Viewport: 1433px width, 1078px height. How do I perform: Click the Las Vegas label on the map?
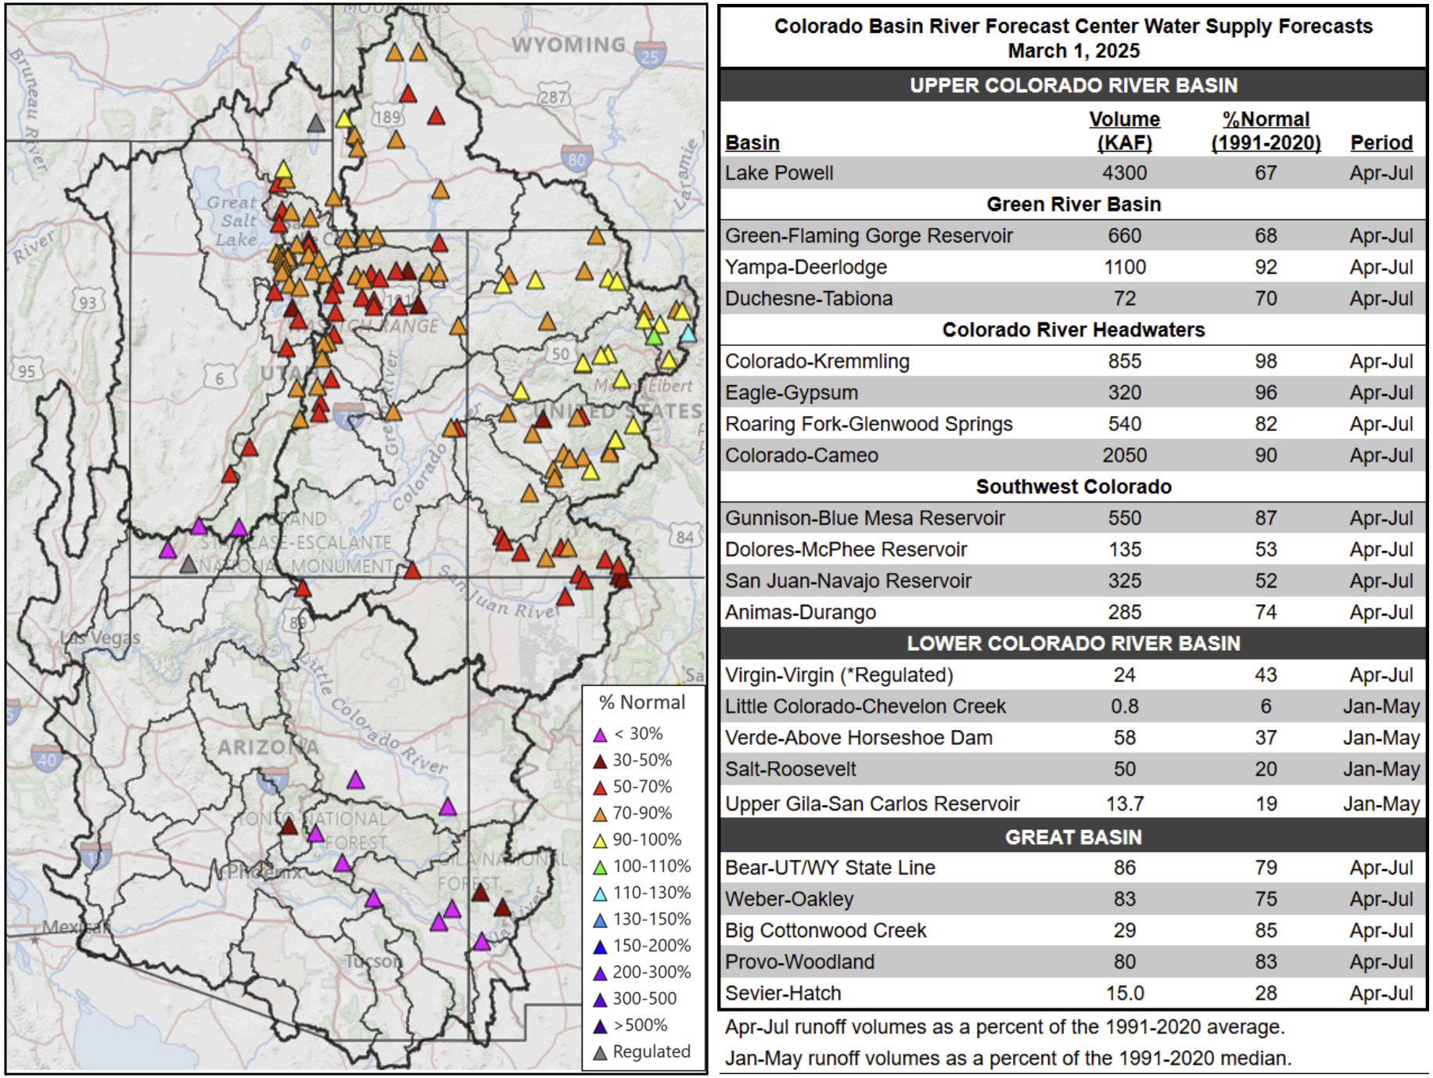(x=100, y=638)
